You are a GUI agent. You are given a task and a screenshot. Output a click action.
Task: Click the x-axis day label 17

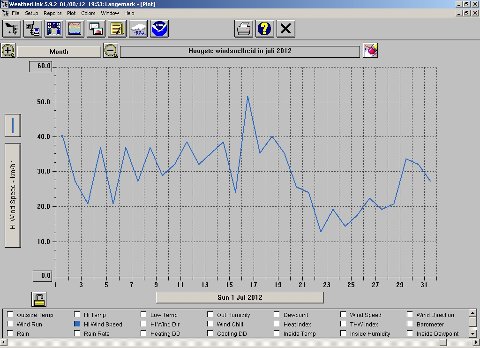pos(253,285)
